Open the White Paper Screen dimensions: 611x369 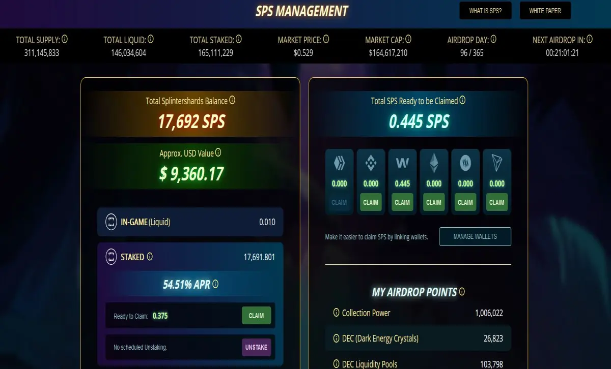tap(545, 10)
